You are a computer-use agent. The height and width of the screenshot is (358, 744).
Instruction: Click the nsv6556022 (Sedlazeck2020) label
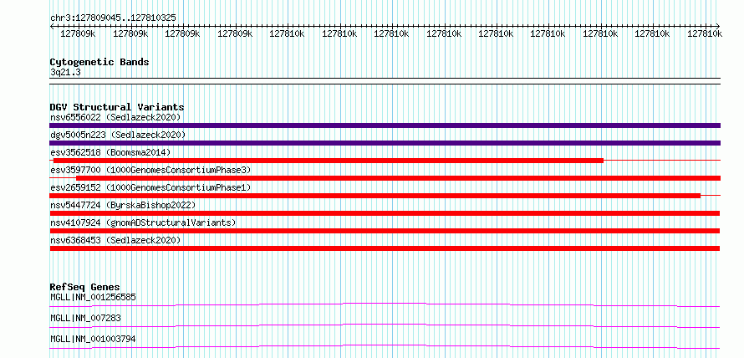[x=115, y=117]
